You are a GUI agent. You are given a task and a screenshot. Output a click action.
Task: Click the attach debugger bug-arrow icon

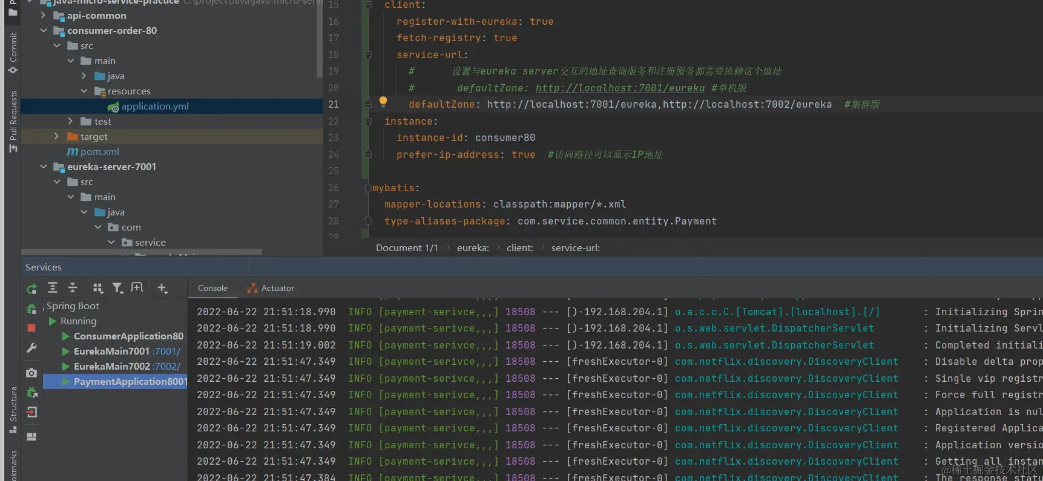31,393
